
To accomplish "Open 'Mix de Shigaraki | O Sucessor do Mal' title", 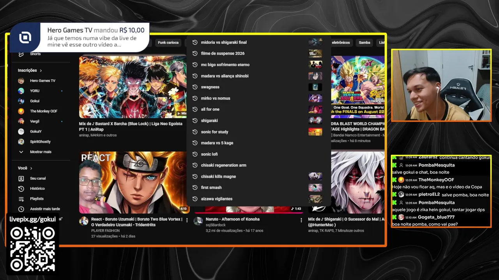I will (346, 222).
